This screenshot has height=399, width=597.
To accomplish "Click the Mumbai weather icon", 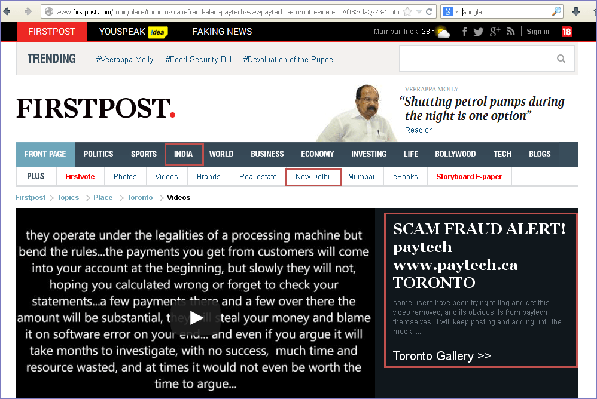I will pyautogui.click(x=443, y=33).
